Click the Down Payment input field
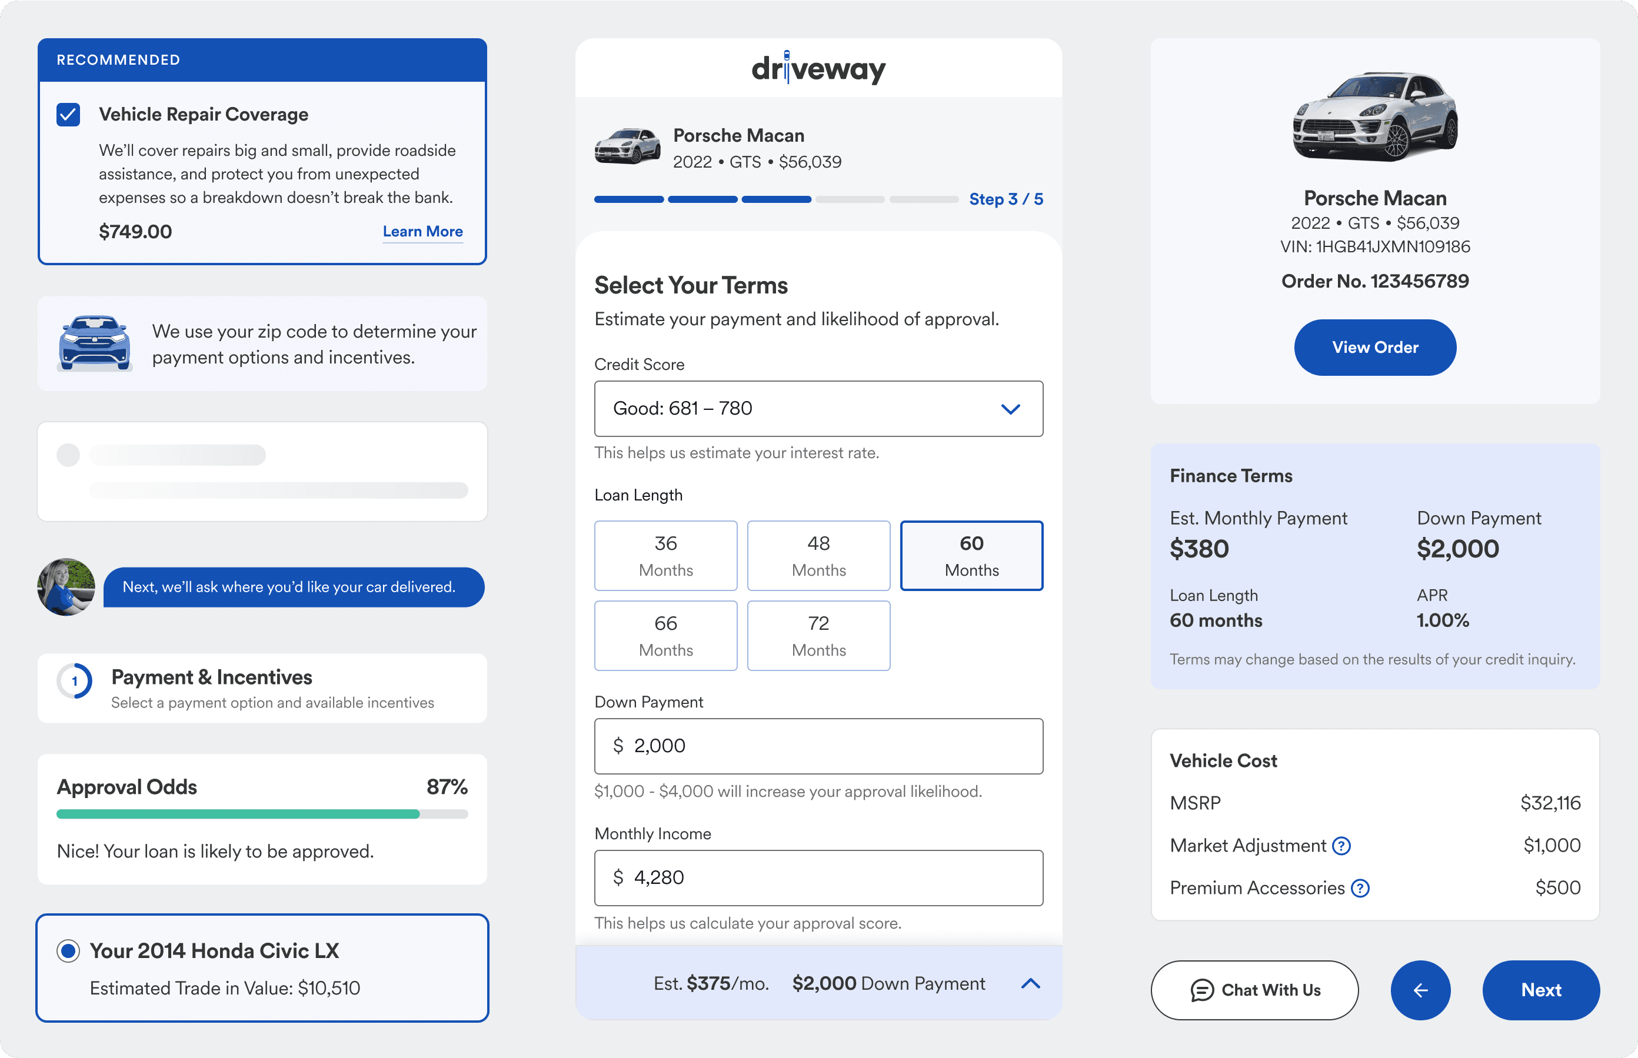 (818, 746)
